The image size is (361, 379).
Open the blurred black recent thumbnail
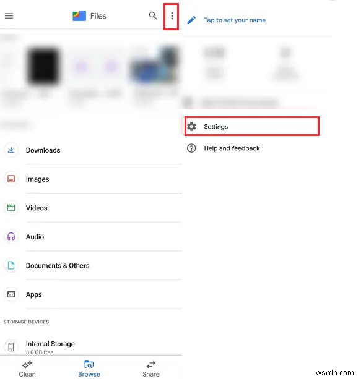pos(43,67)
